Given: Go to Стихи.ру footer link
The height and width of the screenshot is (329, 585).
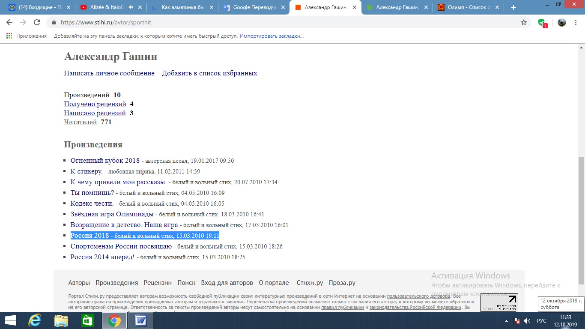Looking at the screenshot, I should (x=310, y=283).
